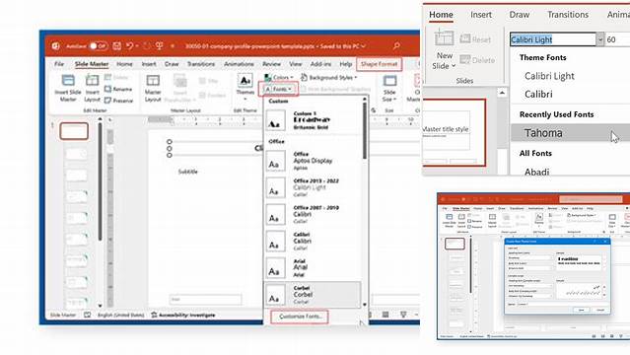The width and height of the screenshot is (630, 355).
Task: Toggle the AutoSave switch
Action: [98, 45]
